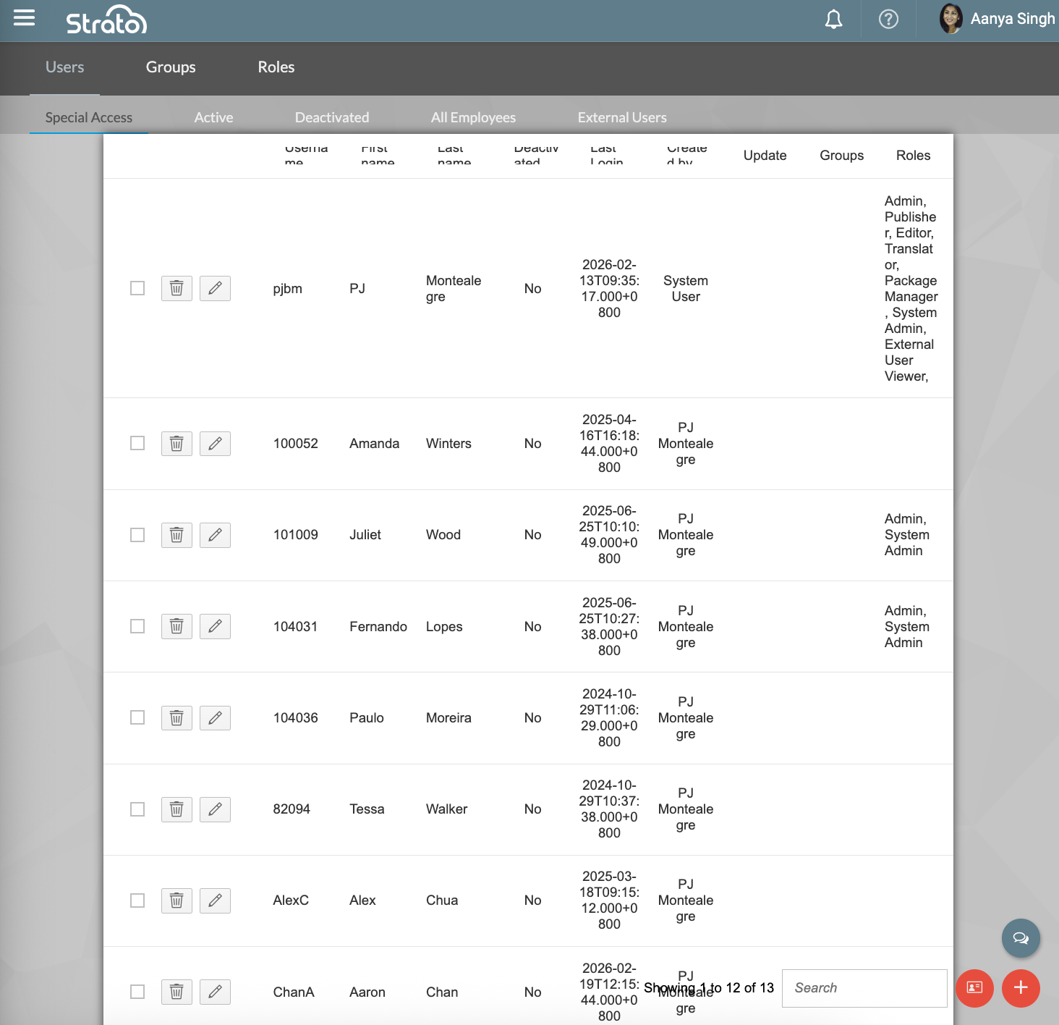This screenshot has width=1059, height=1025.
Task: Delete user pjbm with trash icon
Action: tap(176, 288)
